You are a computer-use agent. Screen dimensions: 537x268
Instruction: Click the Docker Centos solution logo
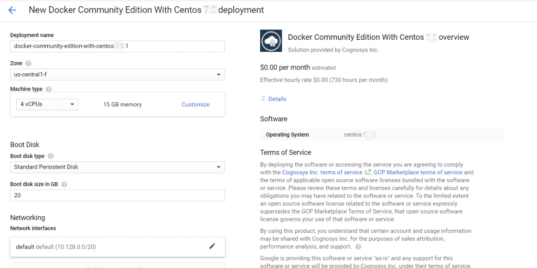271,41
